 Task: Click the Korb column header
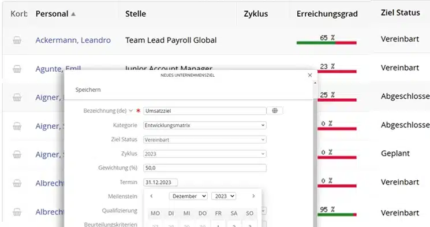(18, 14)
